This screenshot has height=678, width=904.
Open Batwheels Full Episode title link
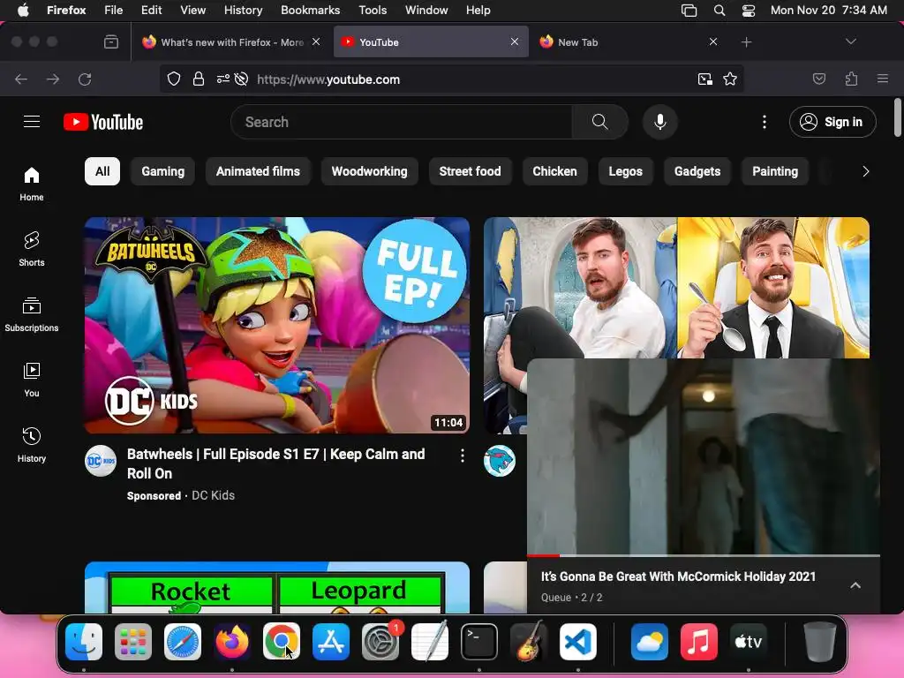[275, 463]
